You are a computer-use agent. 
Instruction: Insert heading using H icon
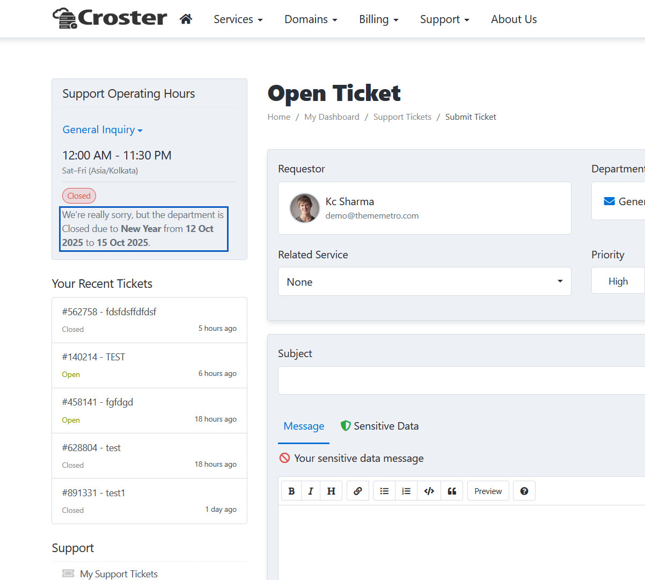[331, 491]
